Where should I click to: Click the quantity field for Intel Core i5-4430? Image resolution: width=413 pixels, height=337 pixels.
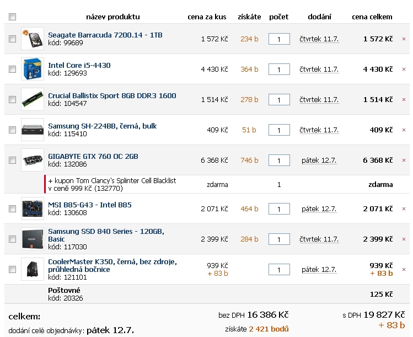click(279, 69)
